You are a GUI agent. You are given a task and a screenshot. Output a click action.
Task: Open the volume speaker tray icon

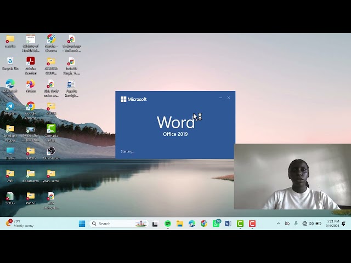pos(312,224)
